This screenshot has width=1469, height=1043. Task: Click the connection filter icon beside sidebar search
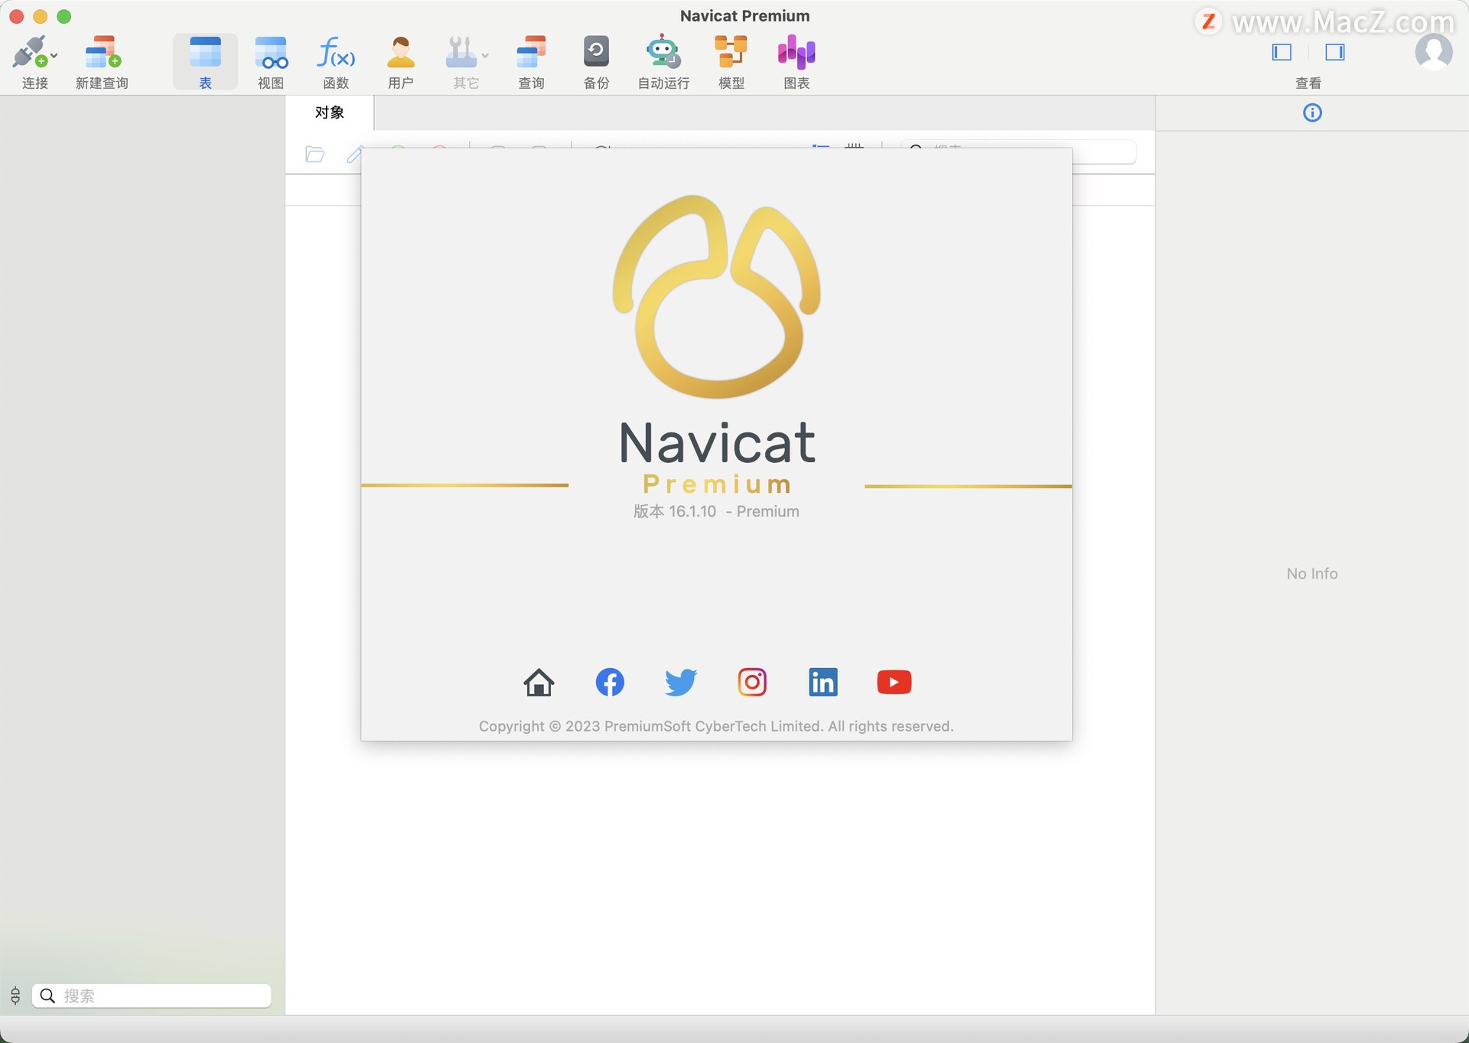(15, 996)
